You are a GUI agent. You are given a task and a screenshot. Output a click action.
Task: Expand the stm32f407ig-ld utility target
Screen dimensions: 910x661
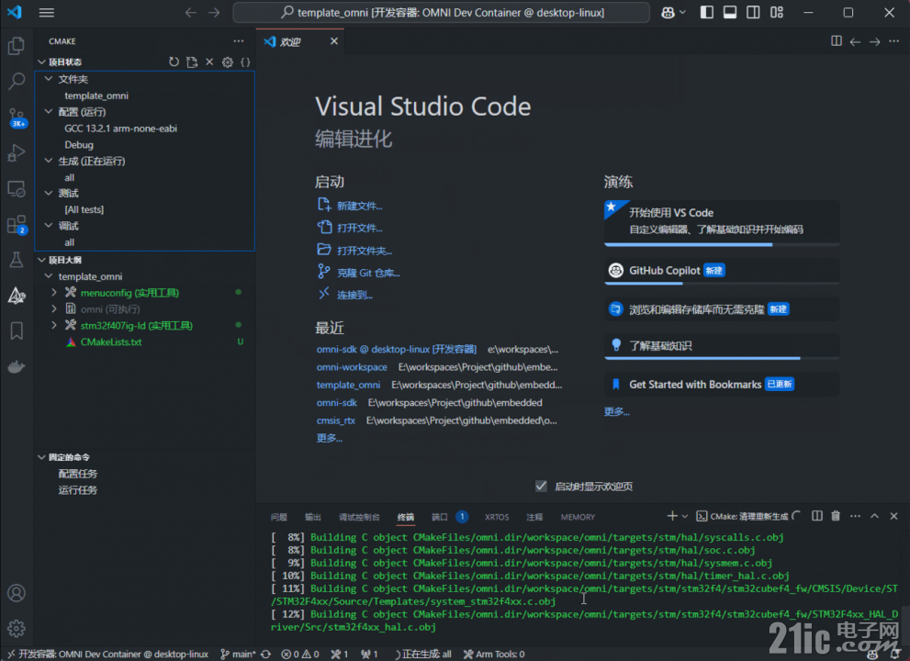(54, 325)
